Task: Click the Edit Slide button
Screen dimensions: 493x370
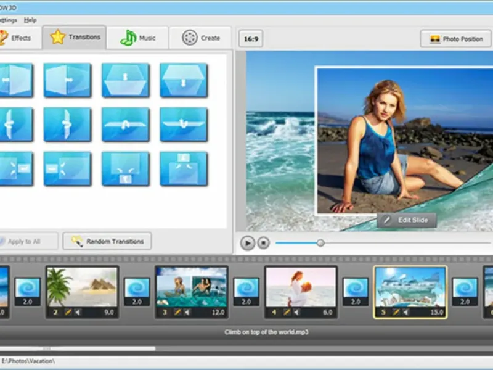Action: coord(407,220)
